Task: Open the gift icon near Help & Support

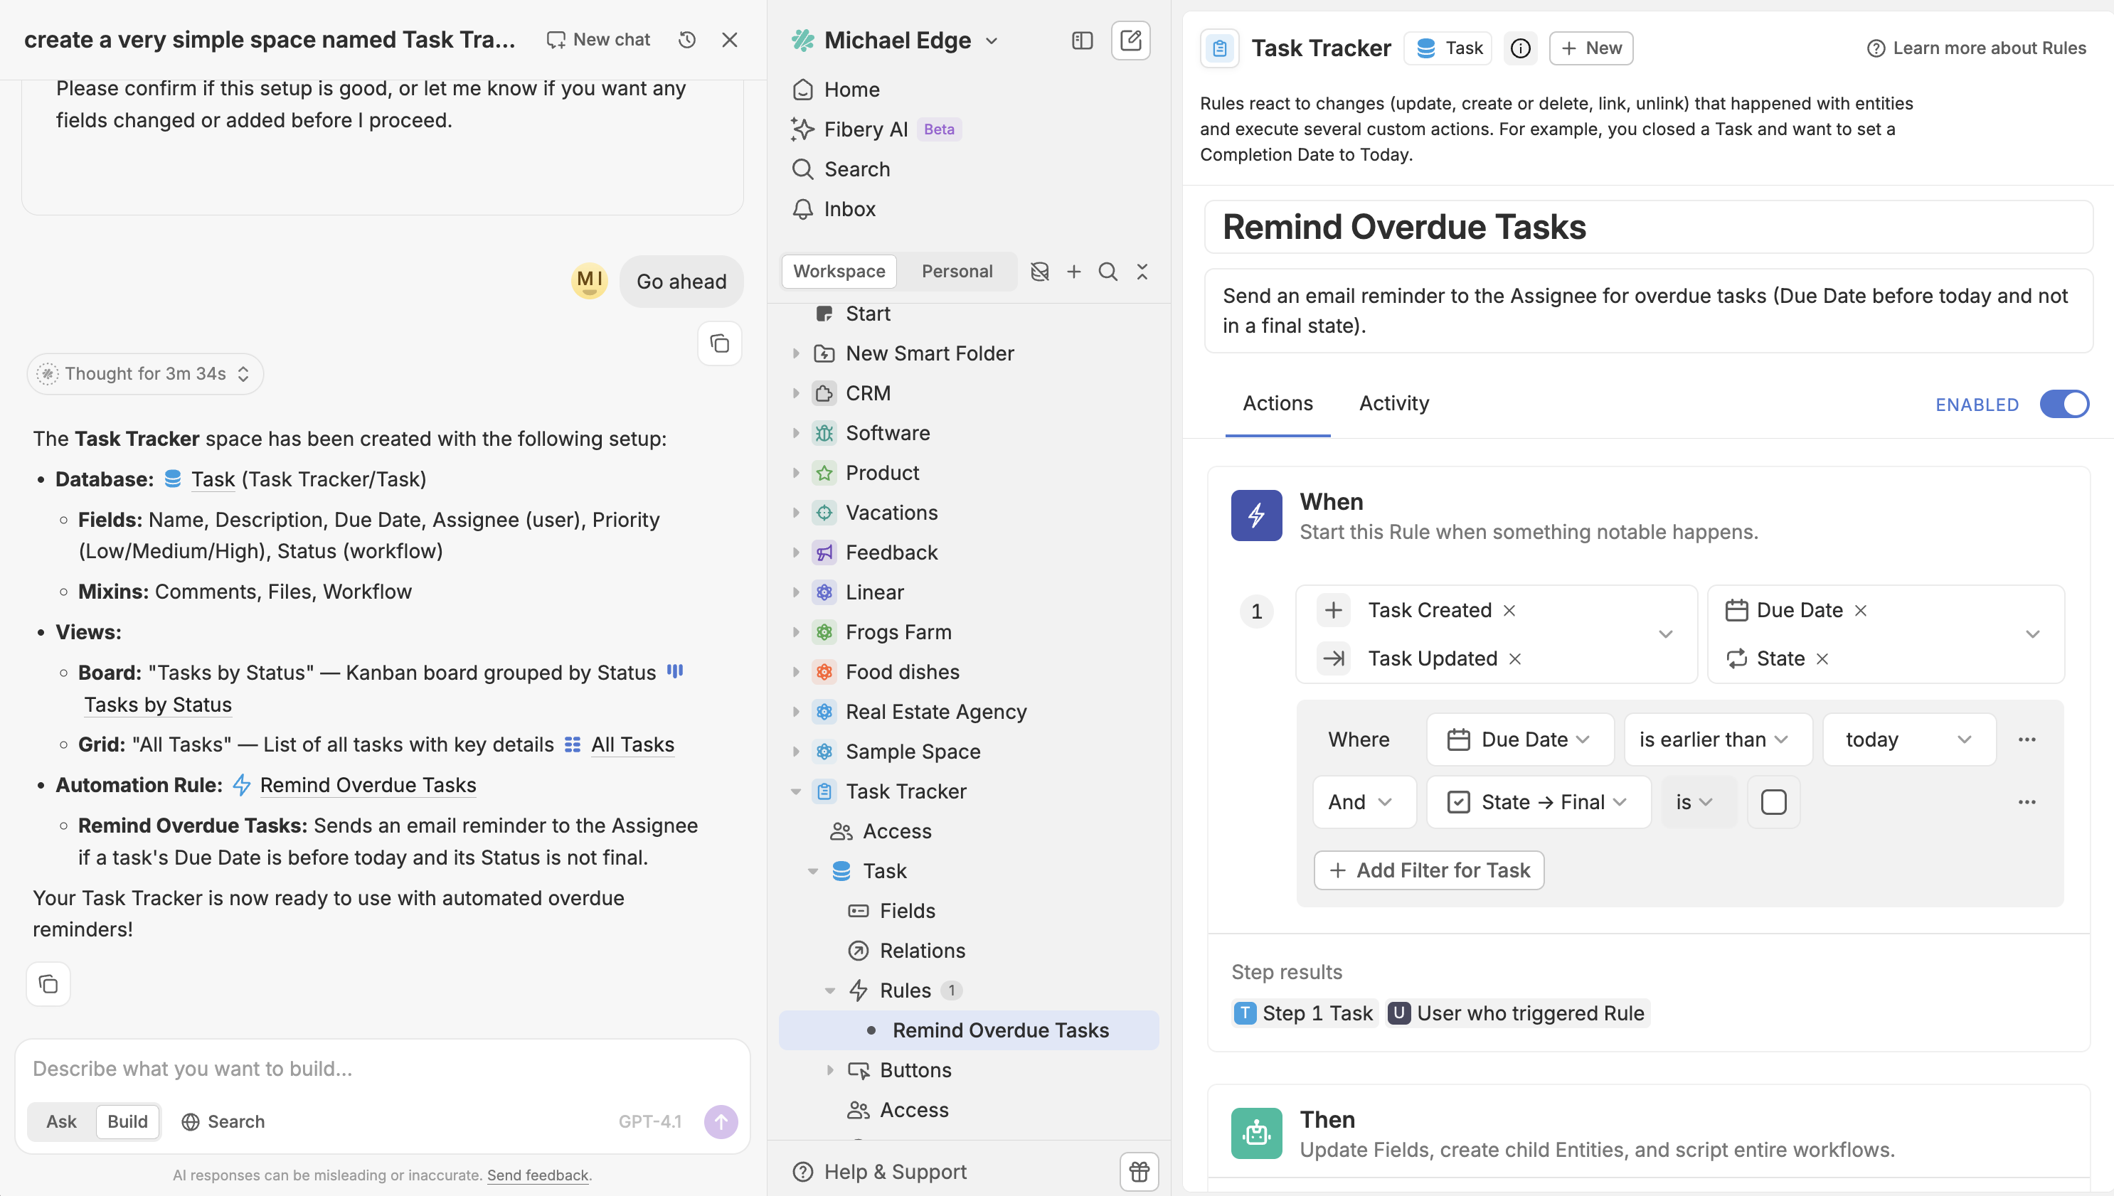Action: pos(1139,1171)
